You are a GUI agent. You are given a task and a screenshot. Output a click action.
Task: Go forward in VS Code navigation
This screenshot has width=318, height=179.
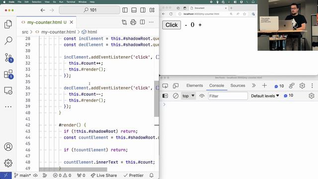click(52, 10)
